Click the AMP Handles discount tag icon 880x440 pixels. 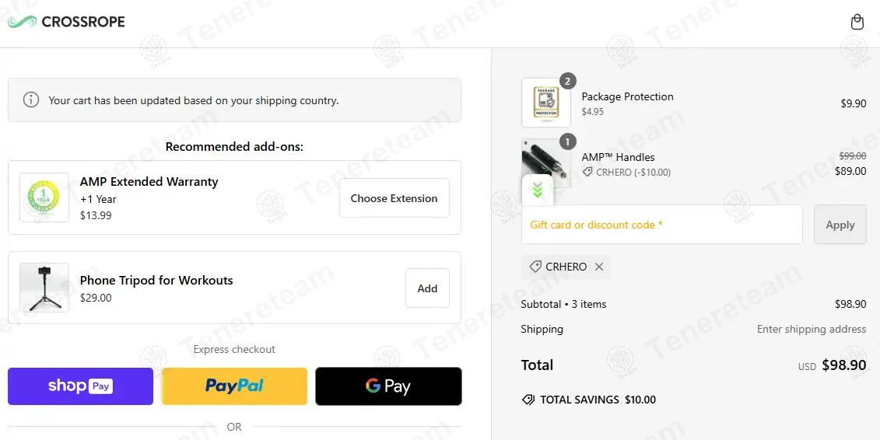pos(587,173)
